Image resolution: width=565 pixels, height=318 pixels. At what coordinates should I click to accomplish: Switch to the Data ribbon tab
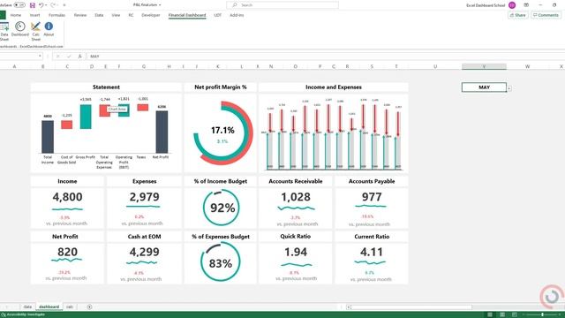click(99, 15)
